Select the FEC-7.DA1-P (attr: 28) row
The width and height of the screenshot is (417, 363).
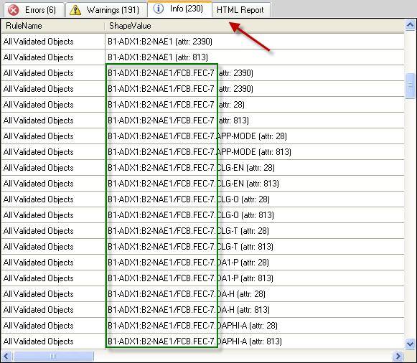tap(202, 263)
